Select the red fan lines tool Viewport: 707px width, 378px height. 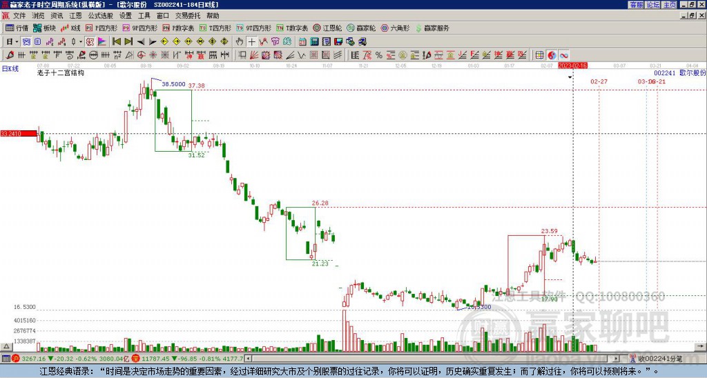click(x=253, y=55)
